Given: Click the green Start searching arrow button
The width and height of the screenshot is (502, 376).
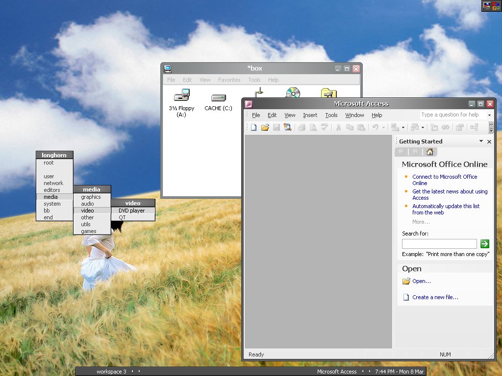Looking at the screenshot, I should [485, 244].
